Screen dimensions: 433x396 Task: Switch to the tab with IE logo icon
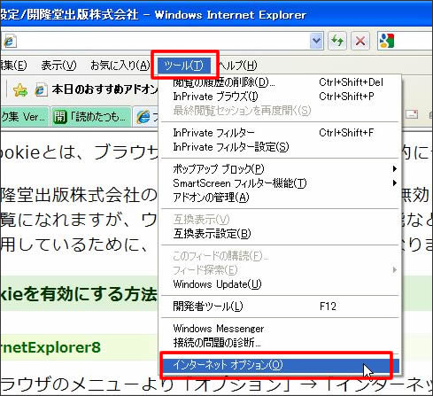[x=146, y=117]
